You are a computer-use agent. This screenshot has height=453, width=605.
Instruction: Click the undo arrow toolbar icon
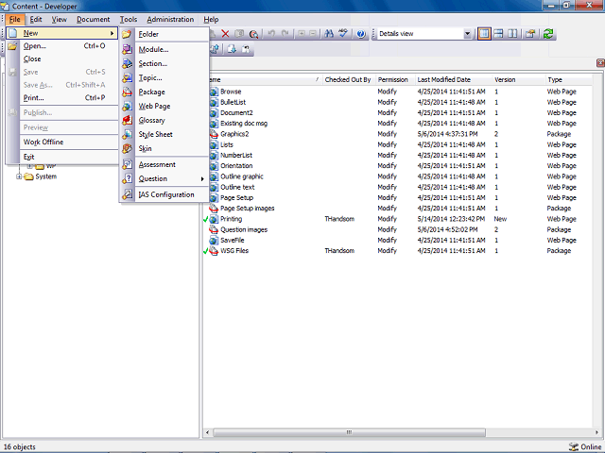click(x=271, y=34)
